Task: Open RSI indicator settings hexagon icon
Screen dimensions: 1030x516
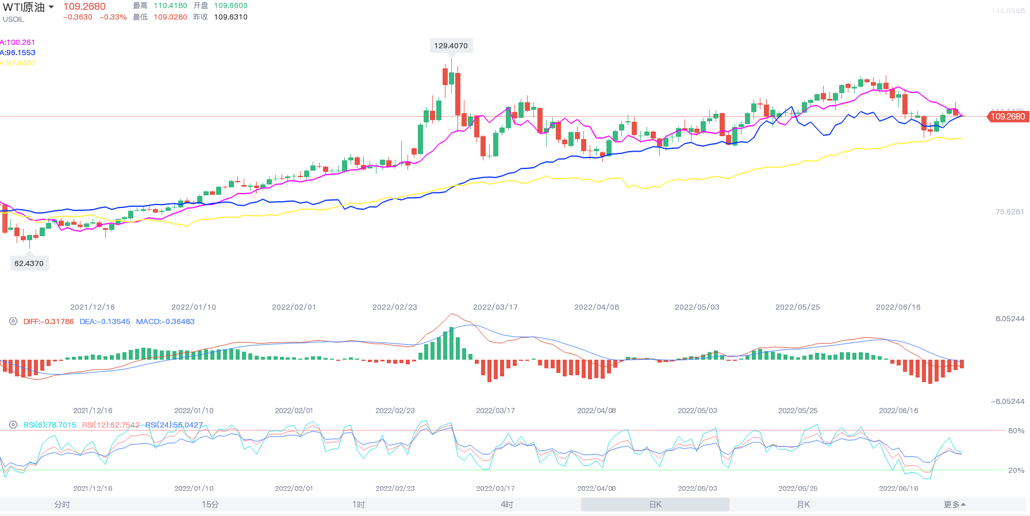Action: [x=13, y=425]
